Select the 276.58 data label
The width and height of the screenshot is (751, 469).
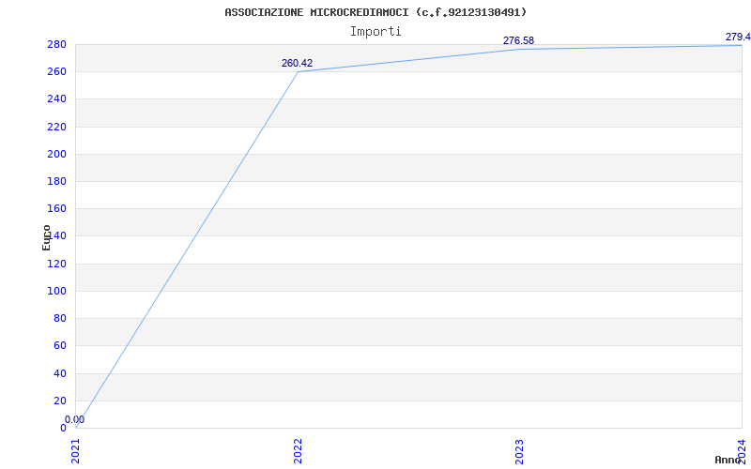point(518,40)
